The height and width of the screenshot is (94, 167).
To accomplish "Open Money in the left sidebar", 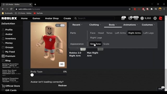I will [x=9, y=43].
